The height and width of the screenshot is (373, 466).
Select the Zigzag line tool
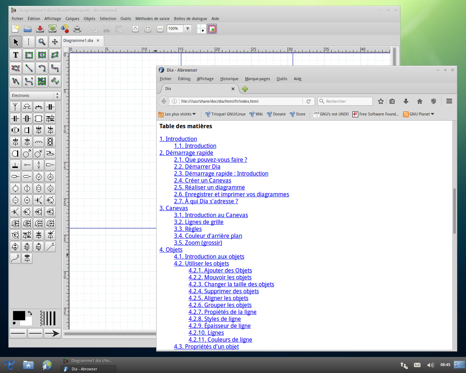click(55, 68)
